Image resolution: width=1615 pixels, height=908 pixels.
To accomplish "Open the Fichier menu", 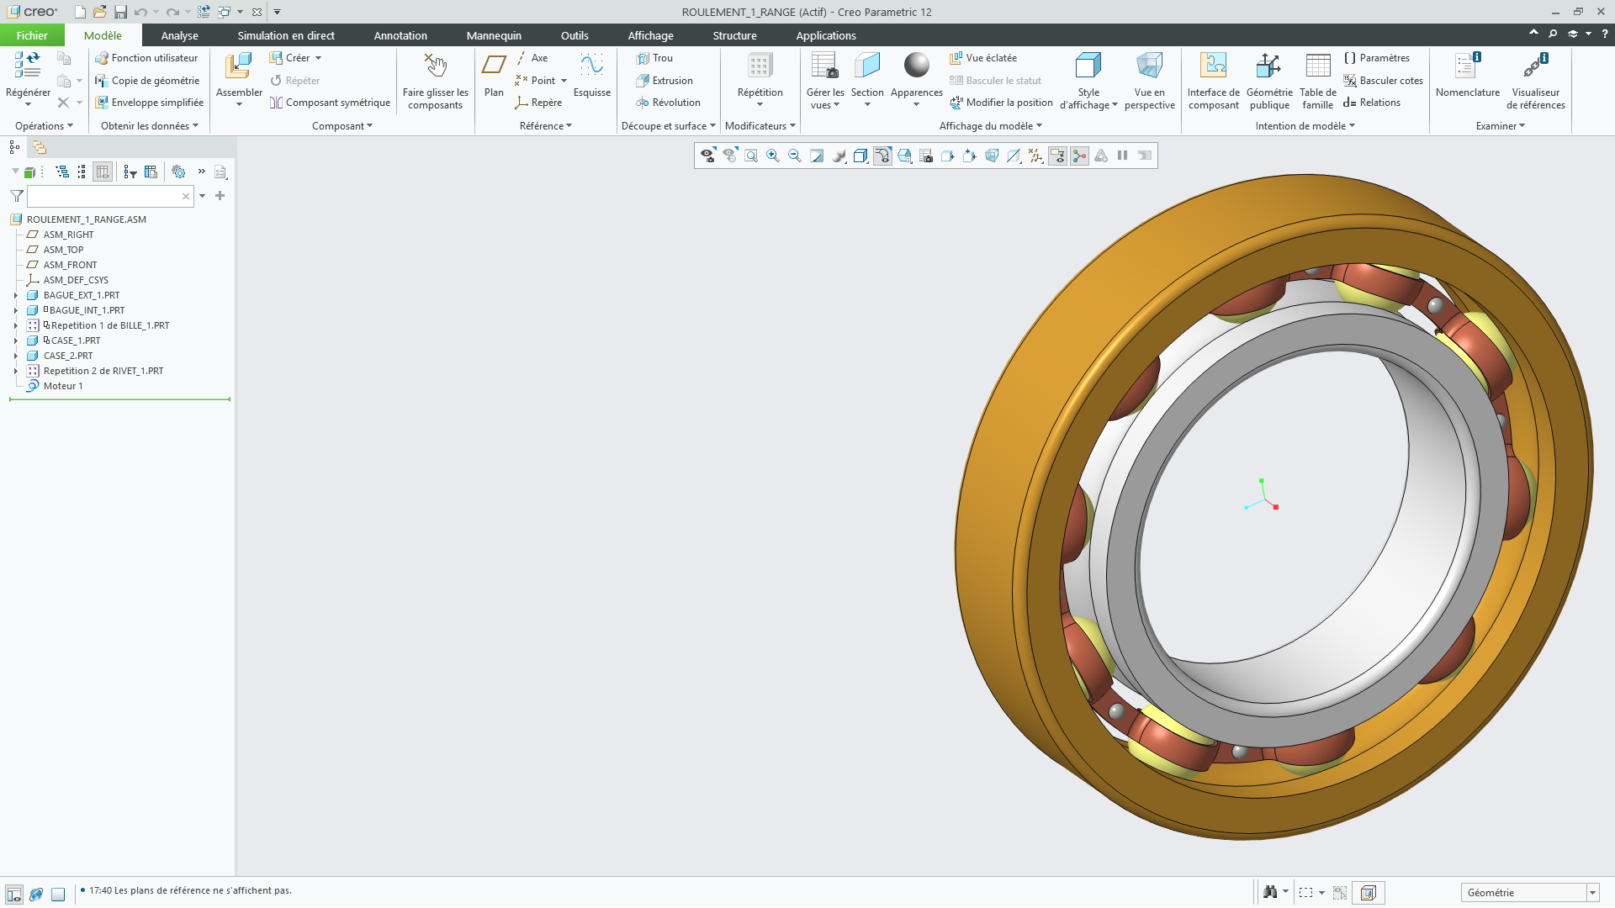I will pos(32,35).
